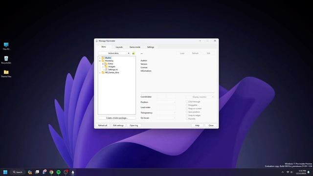
Task: Open the Active skins dropdown
Action: (x=114, y=53)
